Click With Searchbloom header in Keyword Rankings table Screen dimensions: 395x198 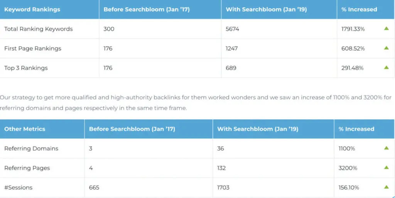pos(266,9)
